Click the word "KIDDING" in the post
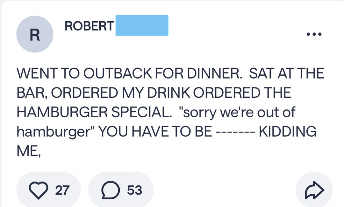344x207 pixels. click(x=288, y=131)
